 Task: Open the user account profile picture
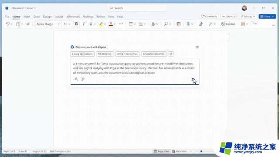point(244,8)
